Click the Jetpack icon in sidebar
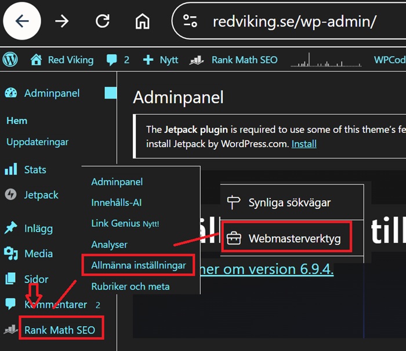Screen dimensions: 406x351 pos(10,195)
